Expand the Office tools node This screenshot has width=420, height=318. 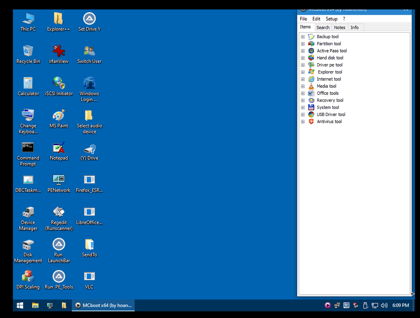coord(302,93)
